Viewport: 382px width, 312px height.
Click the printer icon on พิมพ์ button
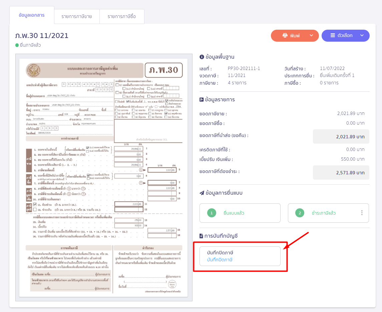tap(285, 36)
